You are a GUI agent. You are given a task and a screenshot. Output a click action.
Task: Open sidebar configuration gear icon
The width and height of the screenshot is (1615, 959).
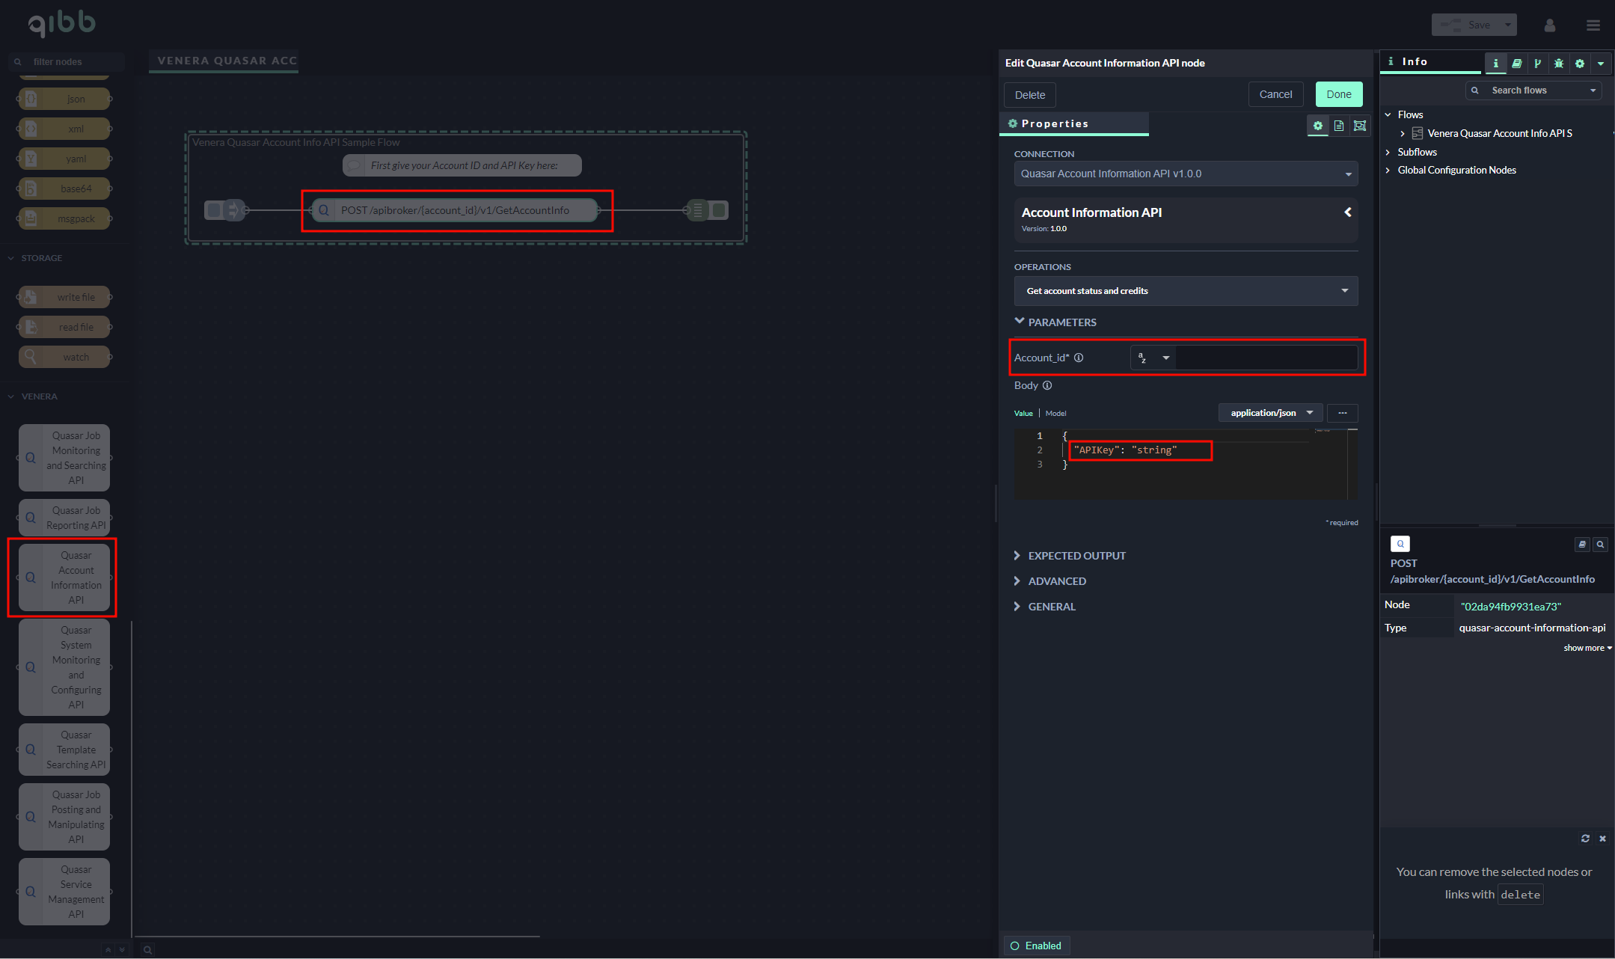[x=1579, y=64]
